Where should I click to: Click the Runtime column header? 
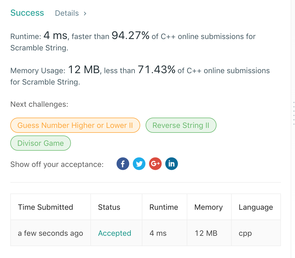click(x=164, y=207)
